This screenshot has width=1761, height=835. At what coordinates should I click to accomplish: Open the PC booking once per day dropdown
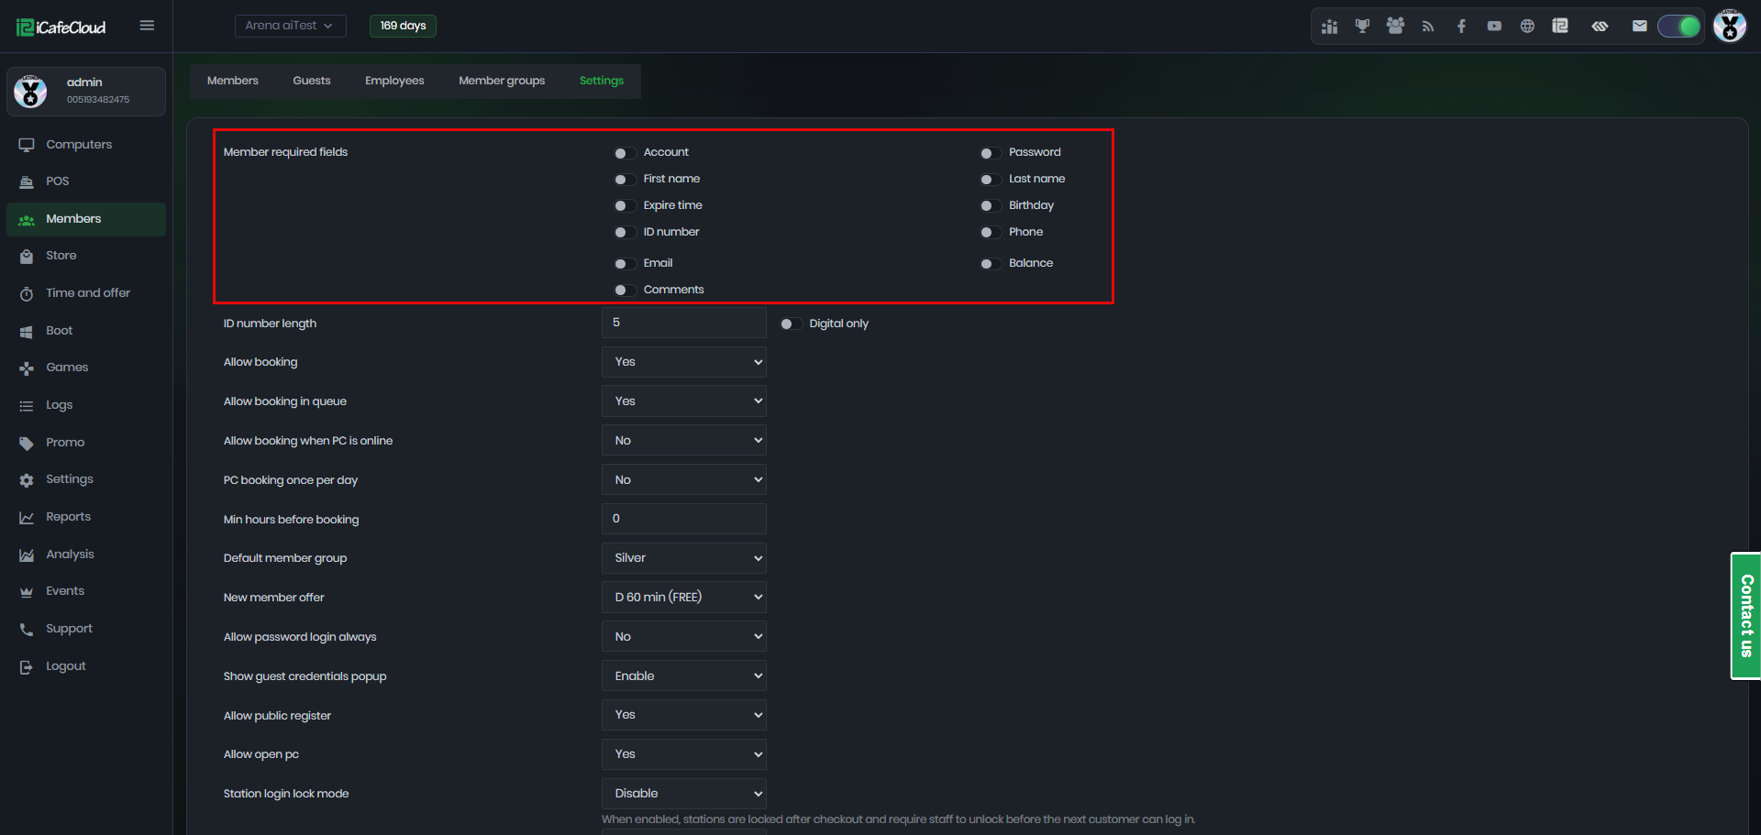point(684,480)
